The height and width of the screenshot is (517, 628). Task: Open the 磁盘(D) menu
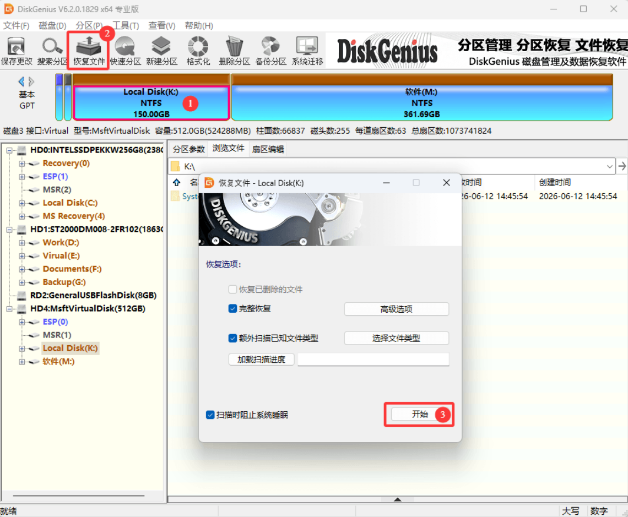52,26
